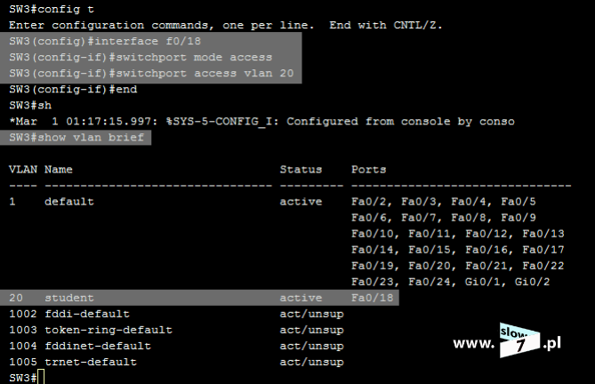Click the 'interface f0/18' command line
Screen dimensions: 595x384
(105, 41)
